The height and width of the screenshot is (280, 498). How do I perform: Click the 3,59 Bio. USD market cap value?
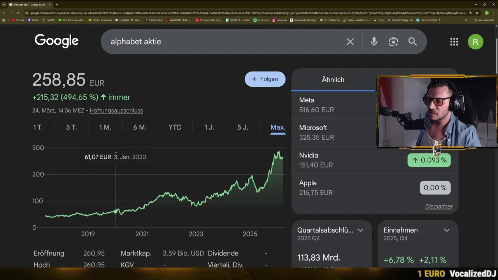pos(183,253)
